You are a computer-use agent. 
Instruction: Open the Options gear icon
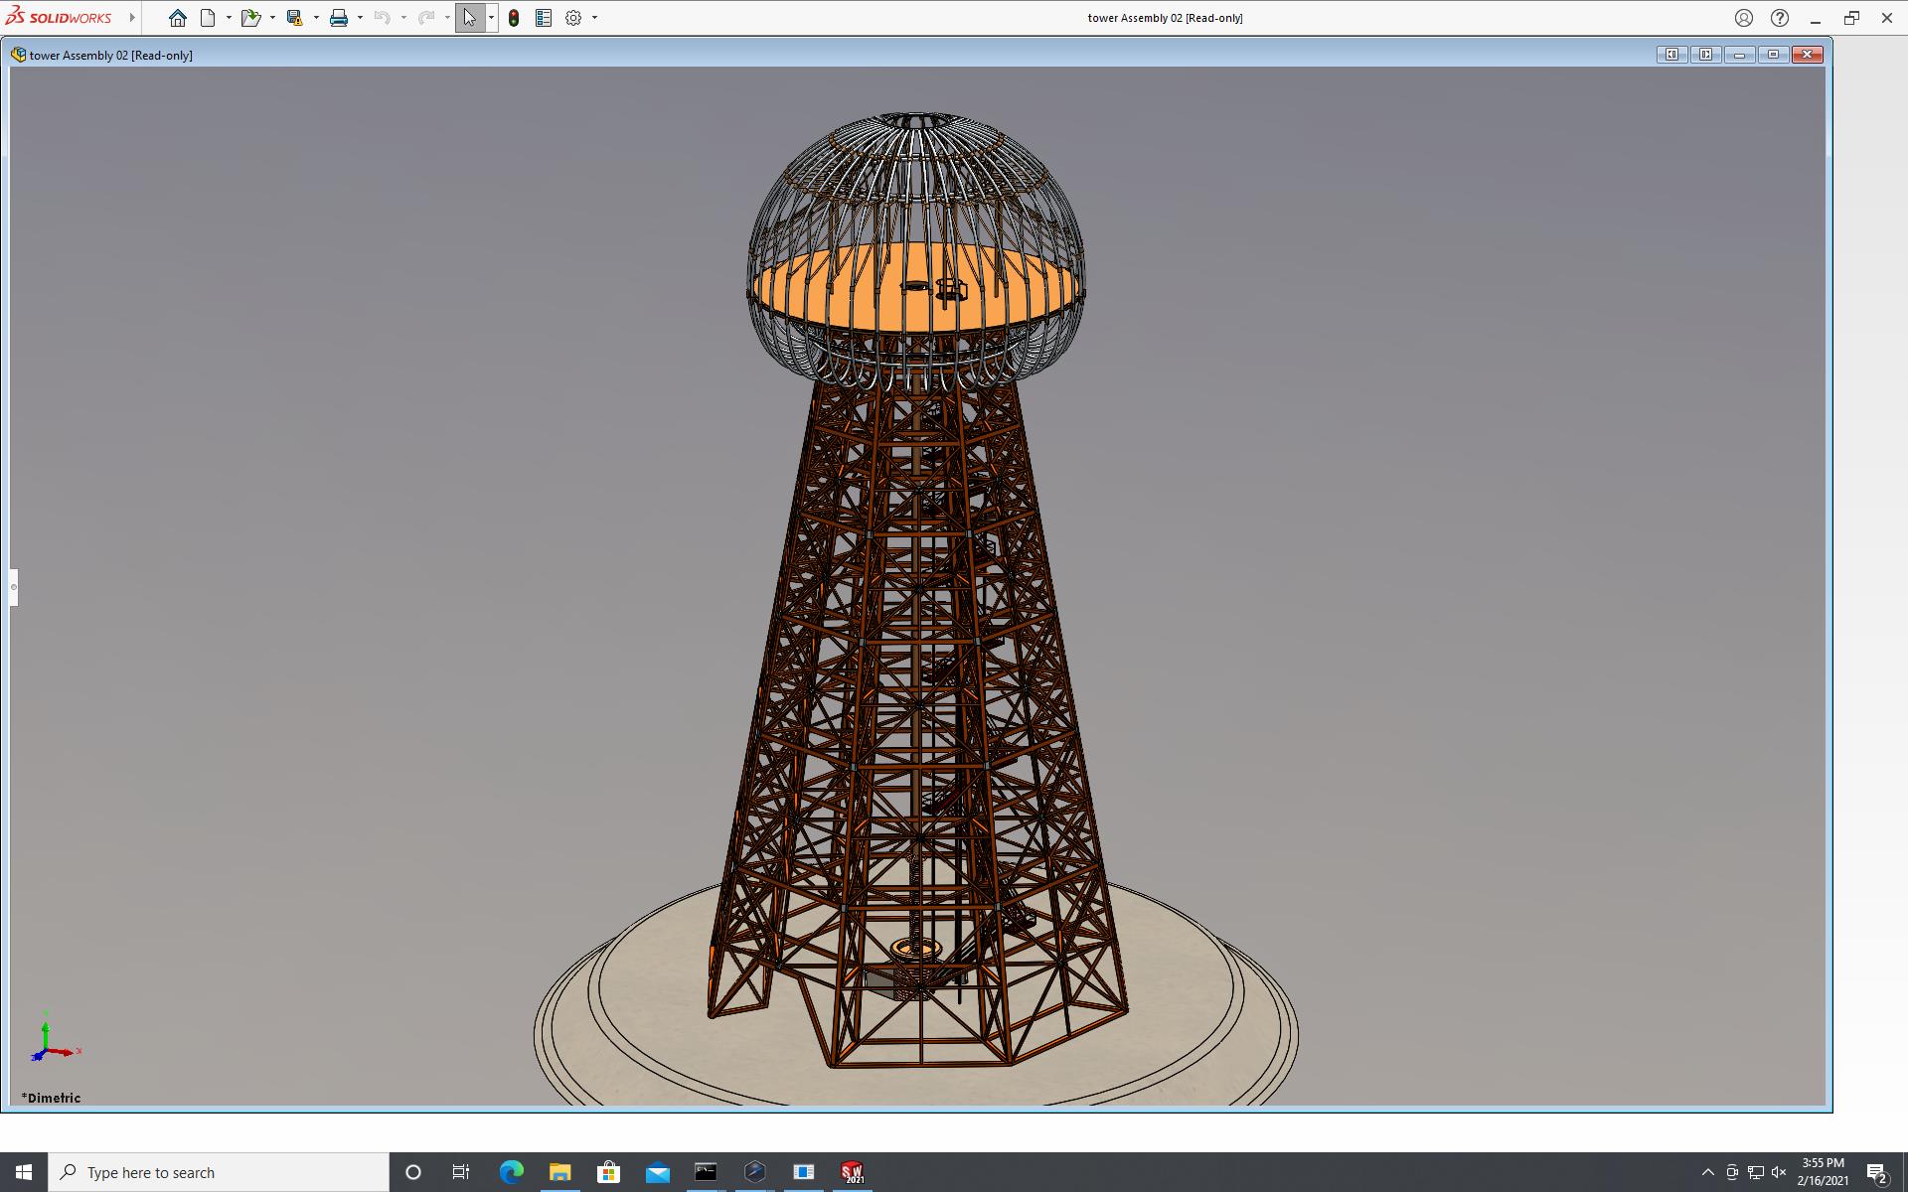coord(573,18)
